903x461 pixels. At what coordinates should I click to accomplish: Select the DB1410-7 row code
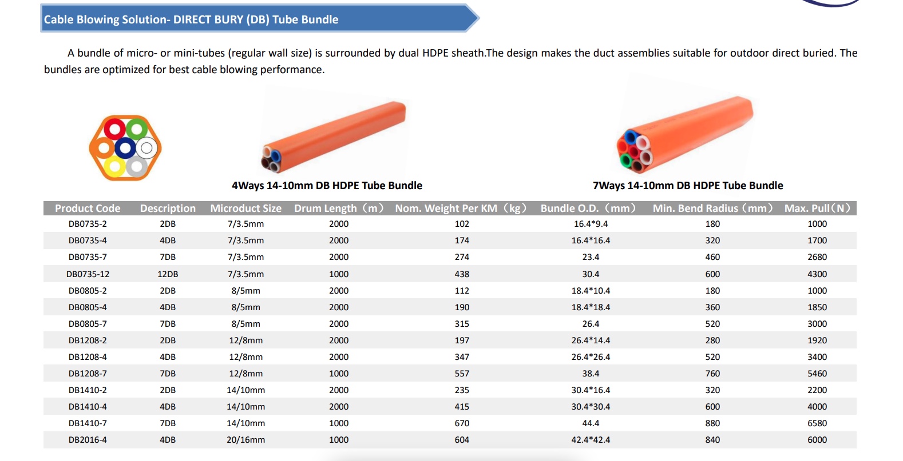pos(88,423)
